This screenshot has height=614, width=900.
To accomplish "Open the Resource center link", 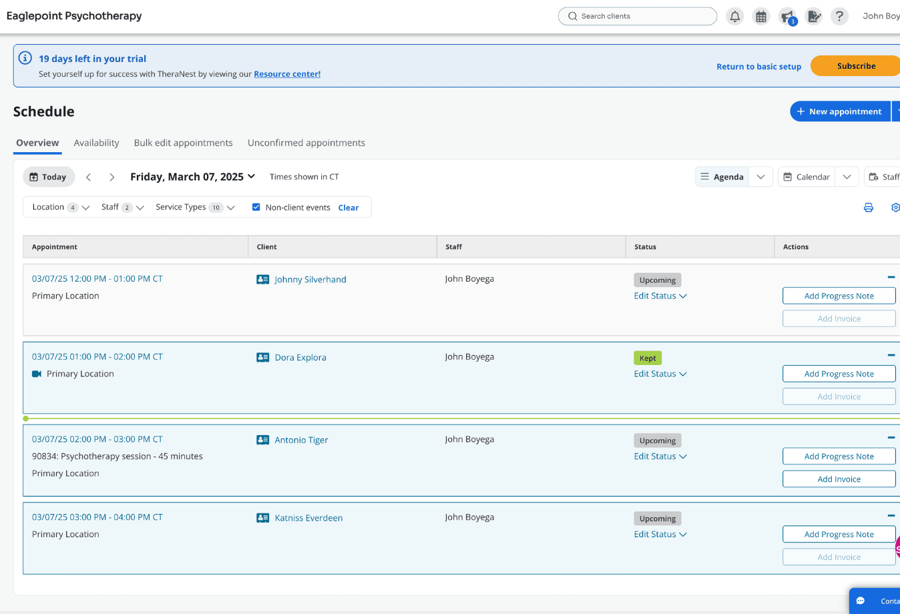I will pyautogui.click(x=287, y=74).
